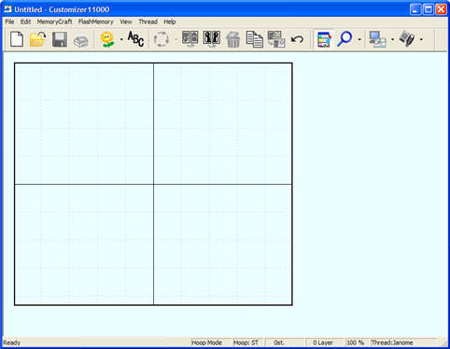Click the application icon in title bar
This screenshot has width=450, height=349.
(7, 9)
